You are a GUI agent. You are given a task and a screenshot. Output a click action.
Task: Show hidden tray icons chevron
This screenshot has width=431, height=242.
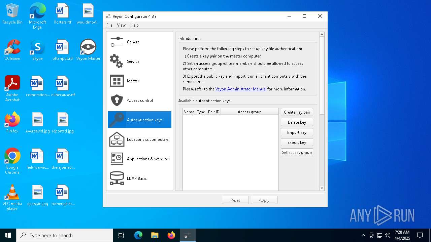pyautogui.click(x=363, y=235)
